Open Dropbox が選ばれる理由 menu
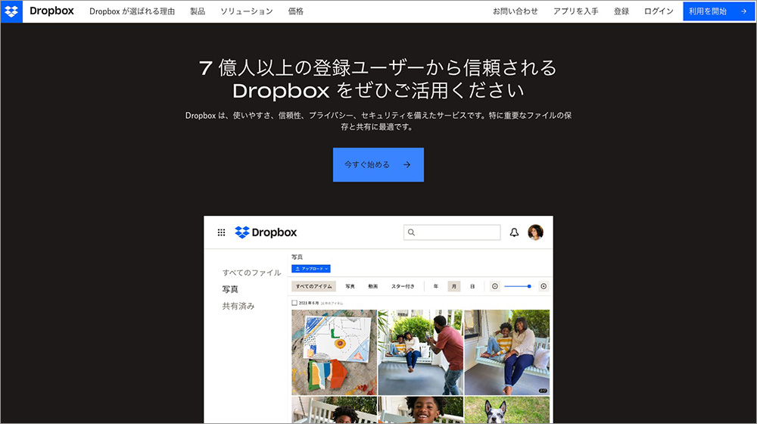The height and width of the screenshot is (424, 757). point(132,11)
